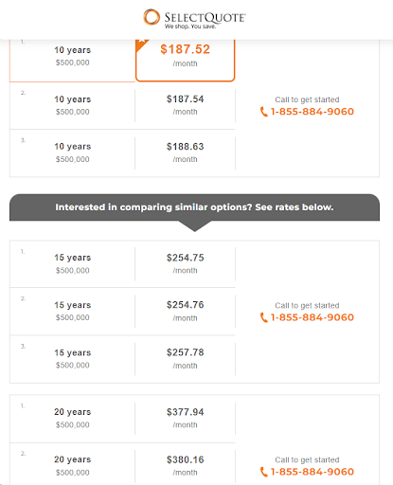Choose the $254.76 per month 15-year option
This screenshot has height=485, width=393.
coord(186,312)
